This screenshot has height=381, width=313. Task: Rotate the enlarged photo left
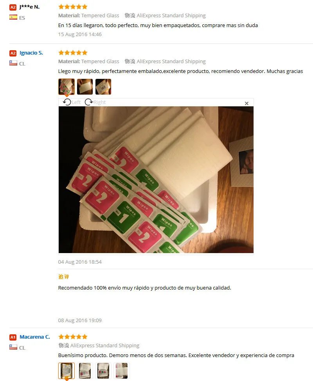coord(72,102)
